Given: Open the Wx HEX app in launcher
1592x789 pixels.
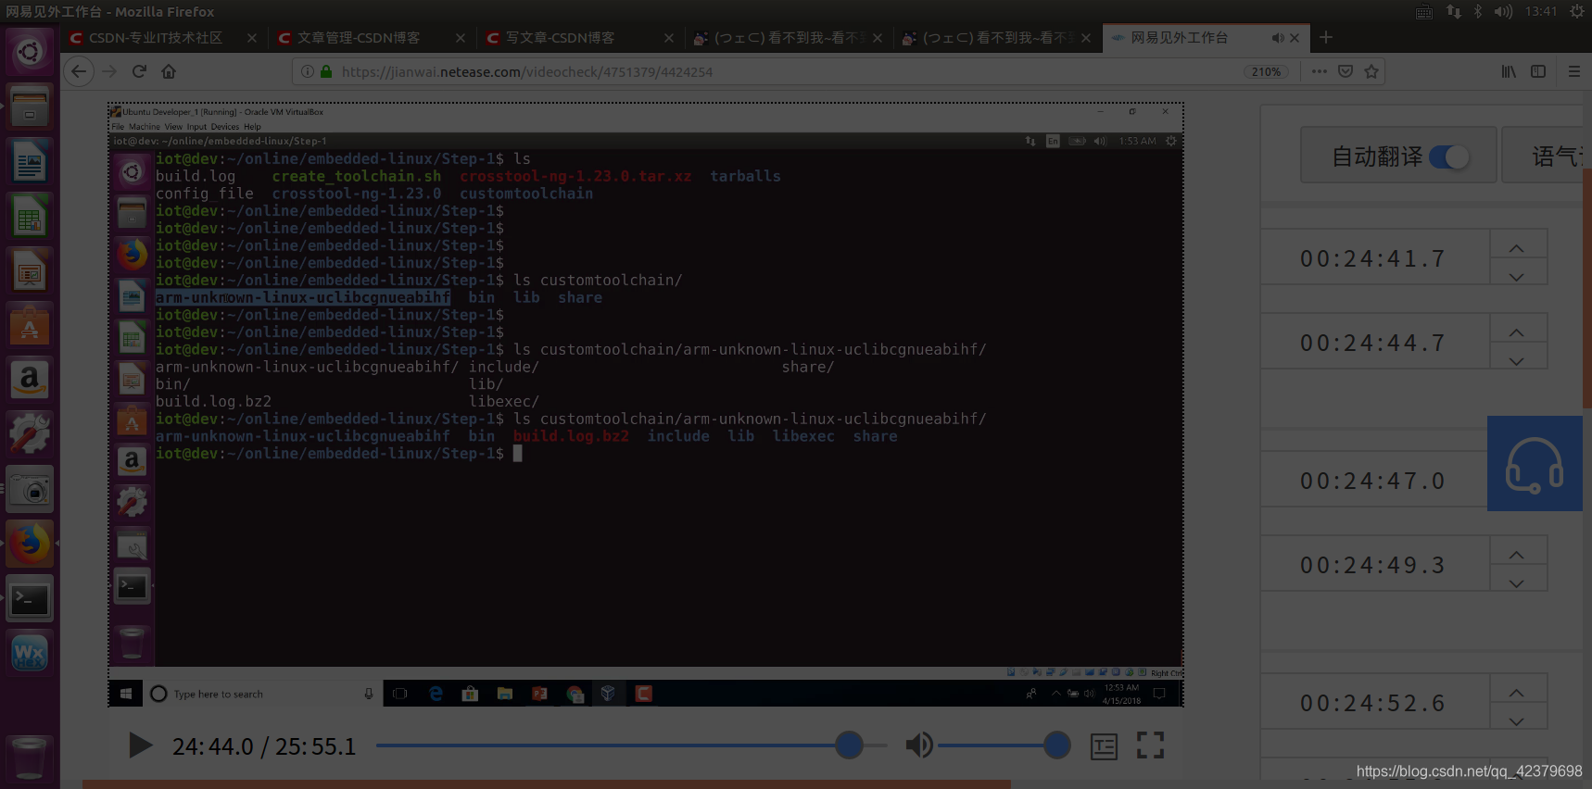Looking at the screenshot, I should [x=30, y=653].
